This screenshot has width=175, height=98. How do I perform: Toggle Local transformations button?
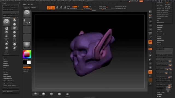(150, 42)
